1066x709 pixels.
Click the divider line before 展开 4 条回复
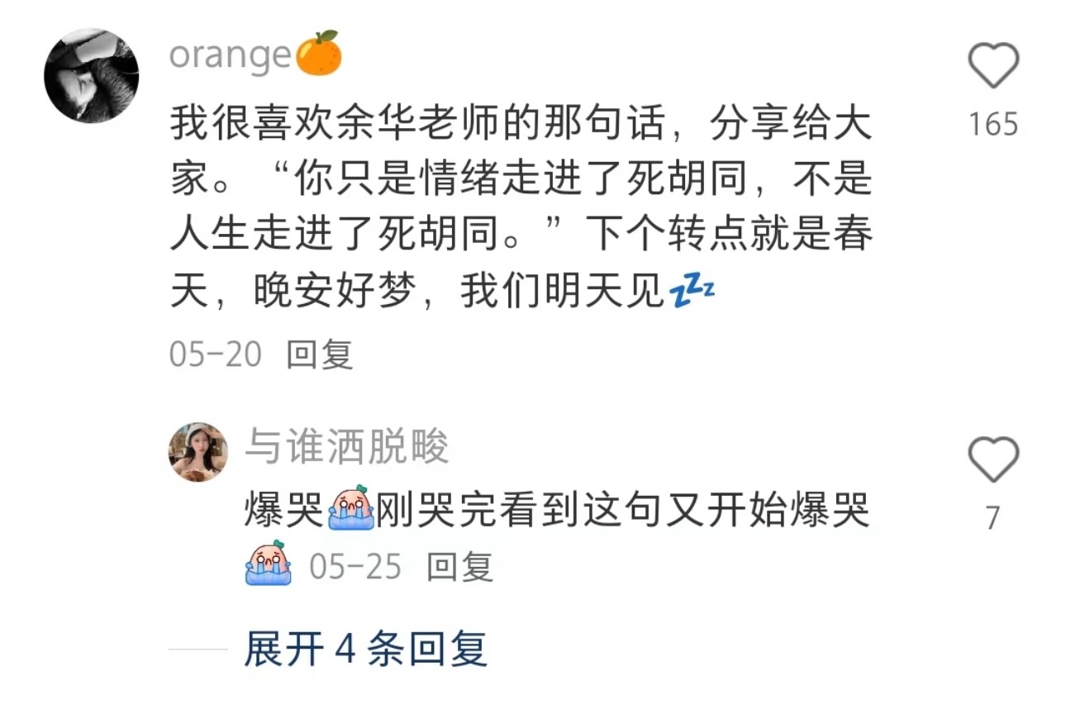pyautogui.click(x=198, y=650)
